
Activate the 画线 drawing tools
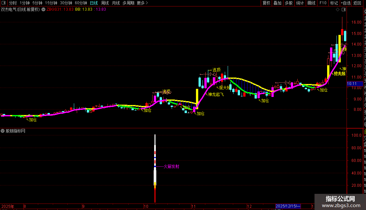click(x=311, y=3)
